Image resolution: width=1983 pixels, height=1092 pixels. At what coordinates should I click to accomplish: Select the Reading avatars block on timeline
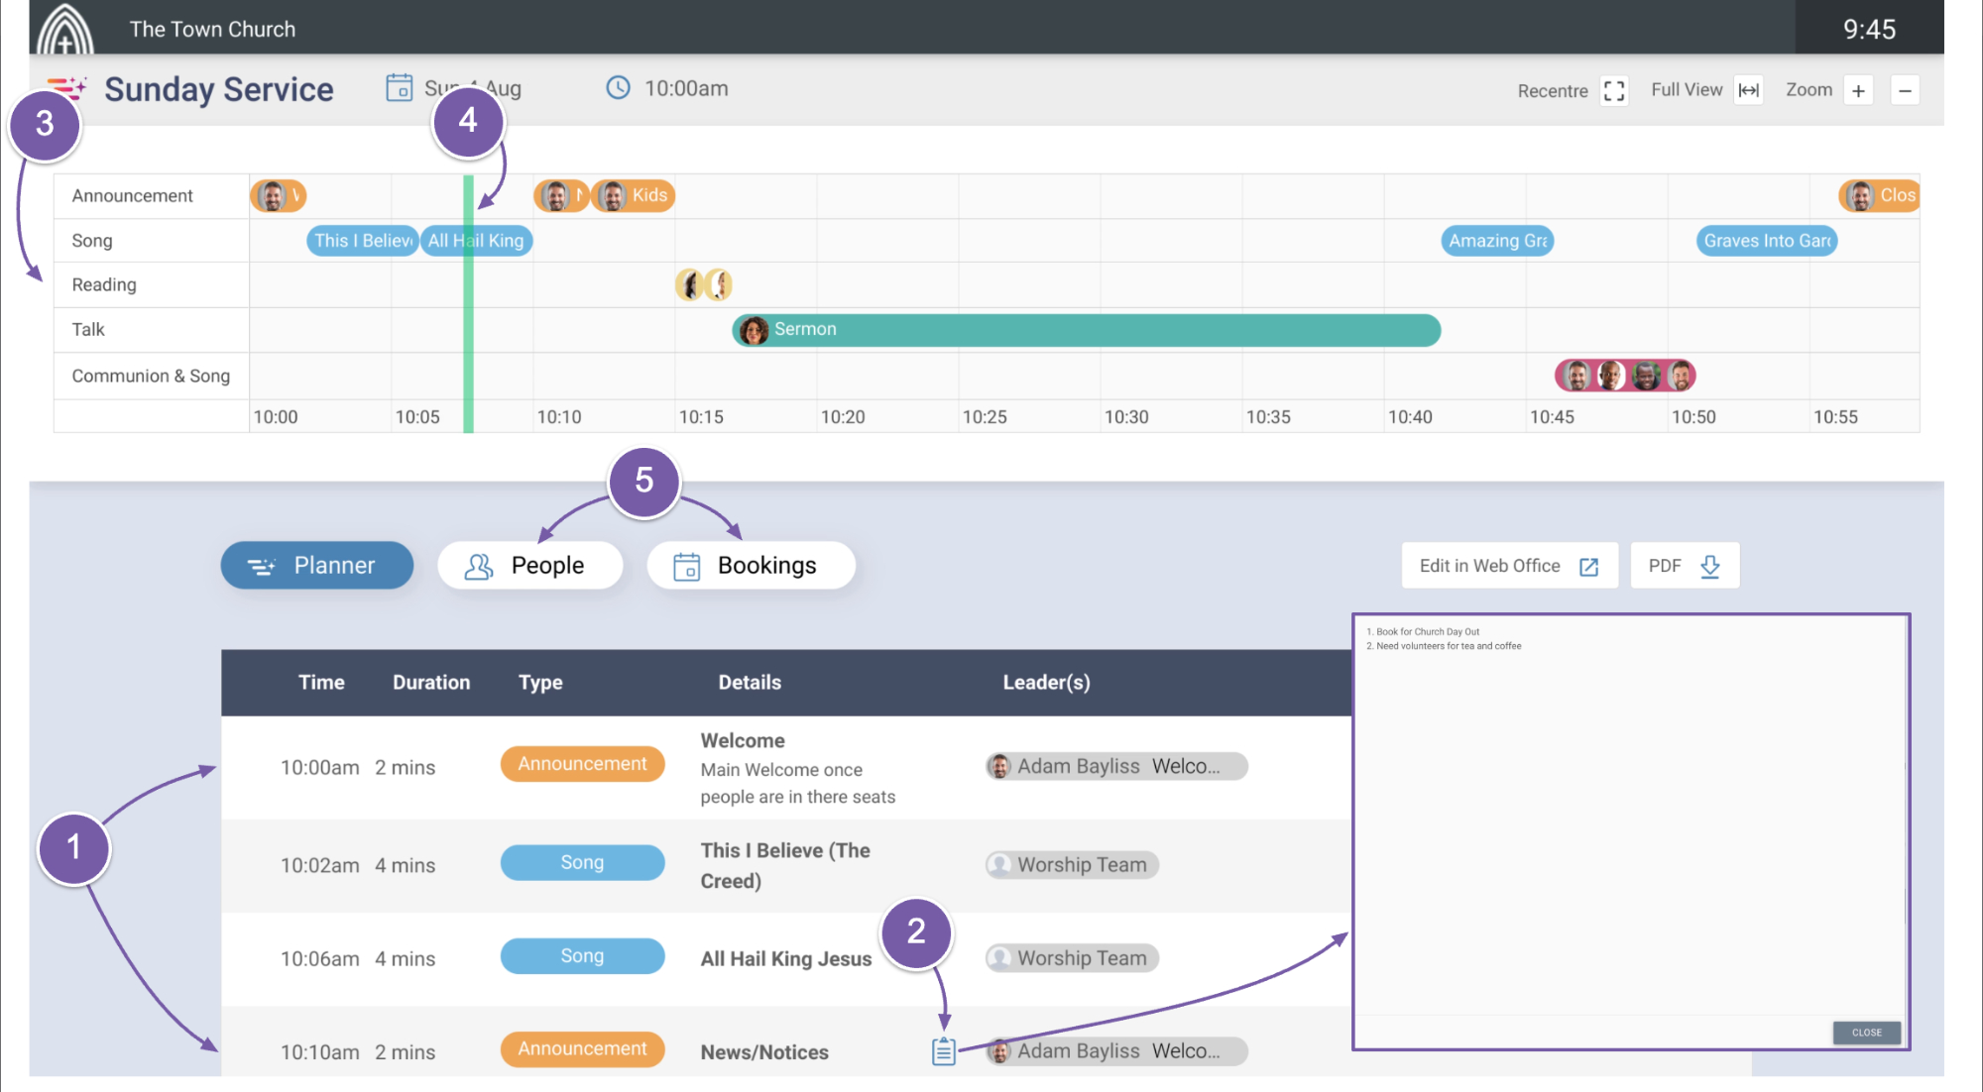tap(704, 285)
